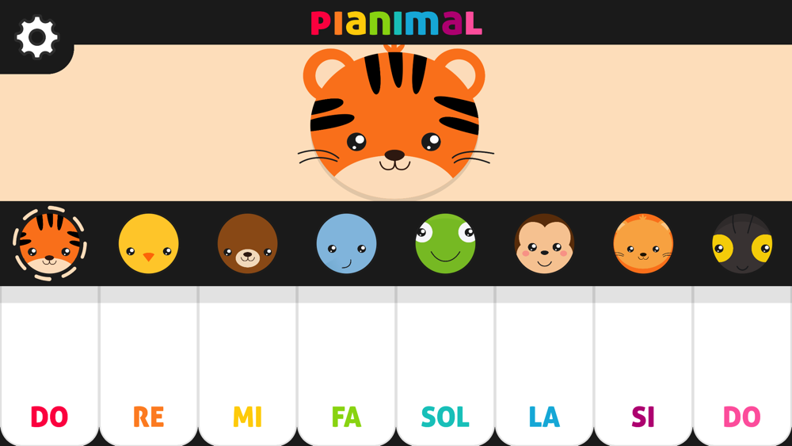This screenshot has height=446, width=792.
Task: Open settings with the gear icon
Action: click(x=37, y=37)
